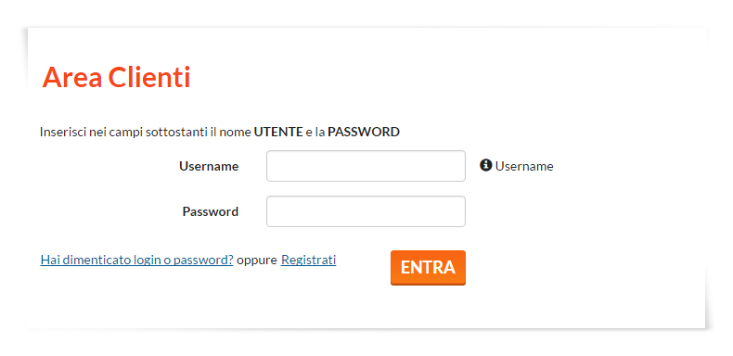
Task: Open the Registrati link
Action: click(x=308, y=261)
